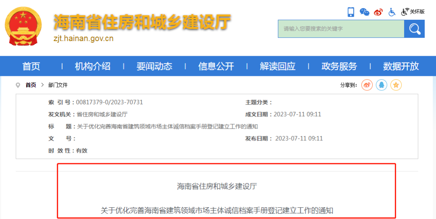Image resolution: width=436 pixels, height=219 pixels.
Task: Open the 数据开放 navigation tab
Action: coord(401,67)
